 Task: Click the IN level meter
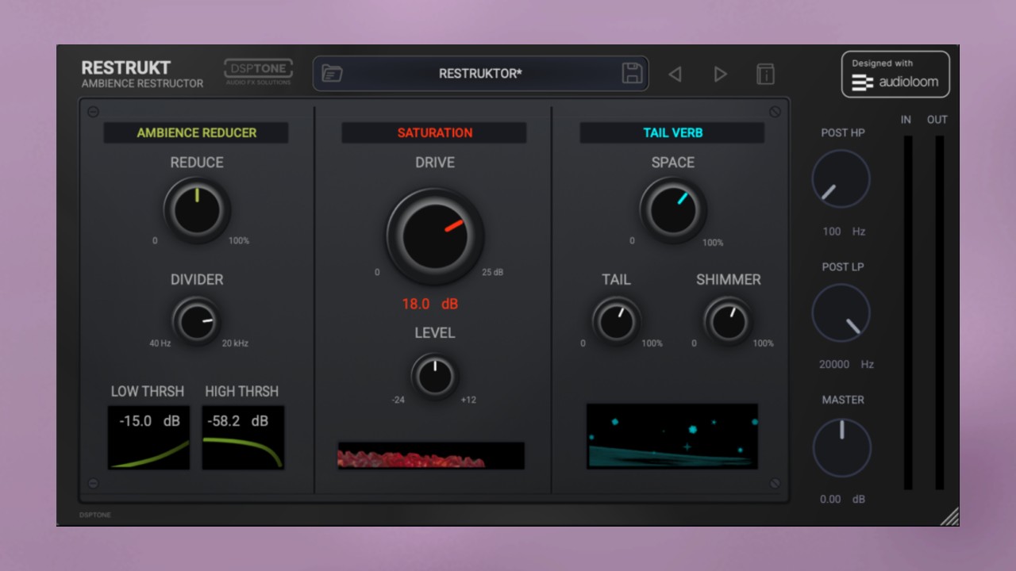(908, 312)
